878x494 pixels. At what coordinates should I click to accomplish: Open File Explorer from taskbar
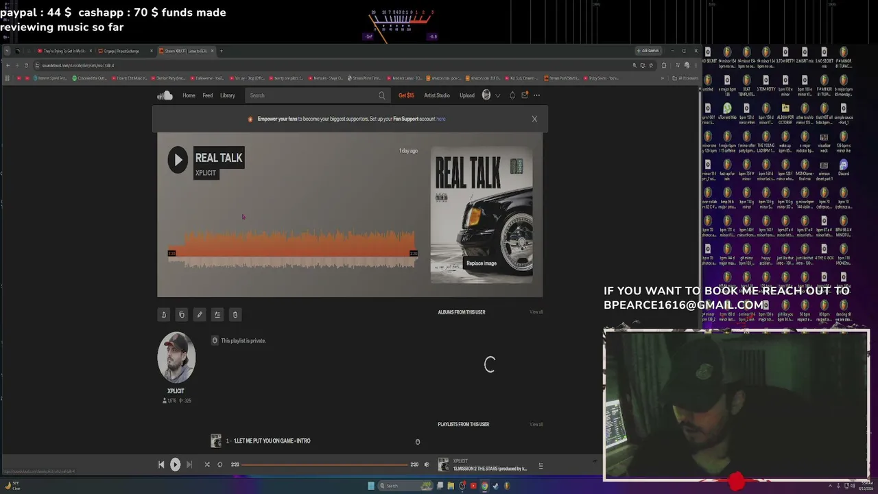pyautogui.click(x=451, y=486)
